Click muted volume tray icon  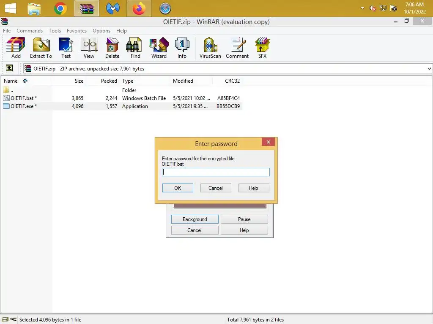pos(373,8)
